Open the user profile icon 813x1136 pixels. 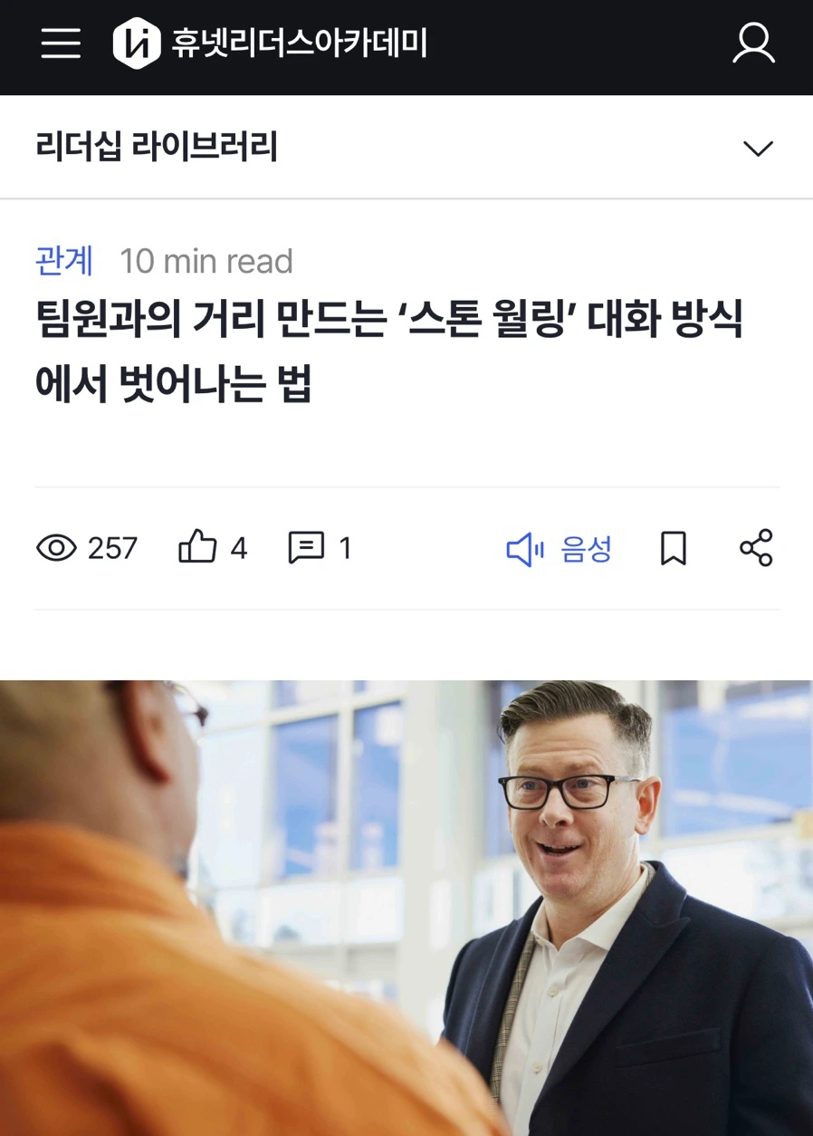click(x=753, y=43)
